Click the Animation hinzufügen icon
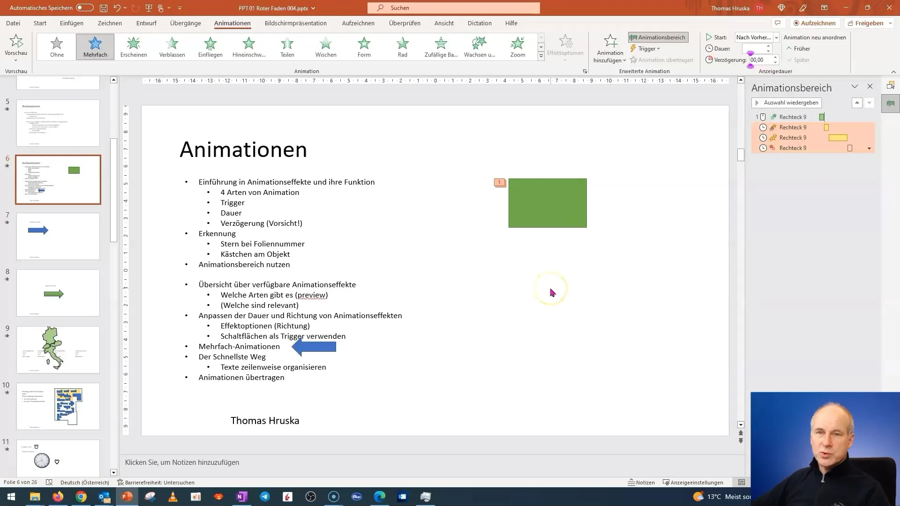Image resolution: width=900 pixels, height=506 pixels. coord(609,48)
